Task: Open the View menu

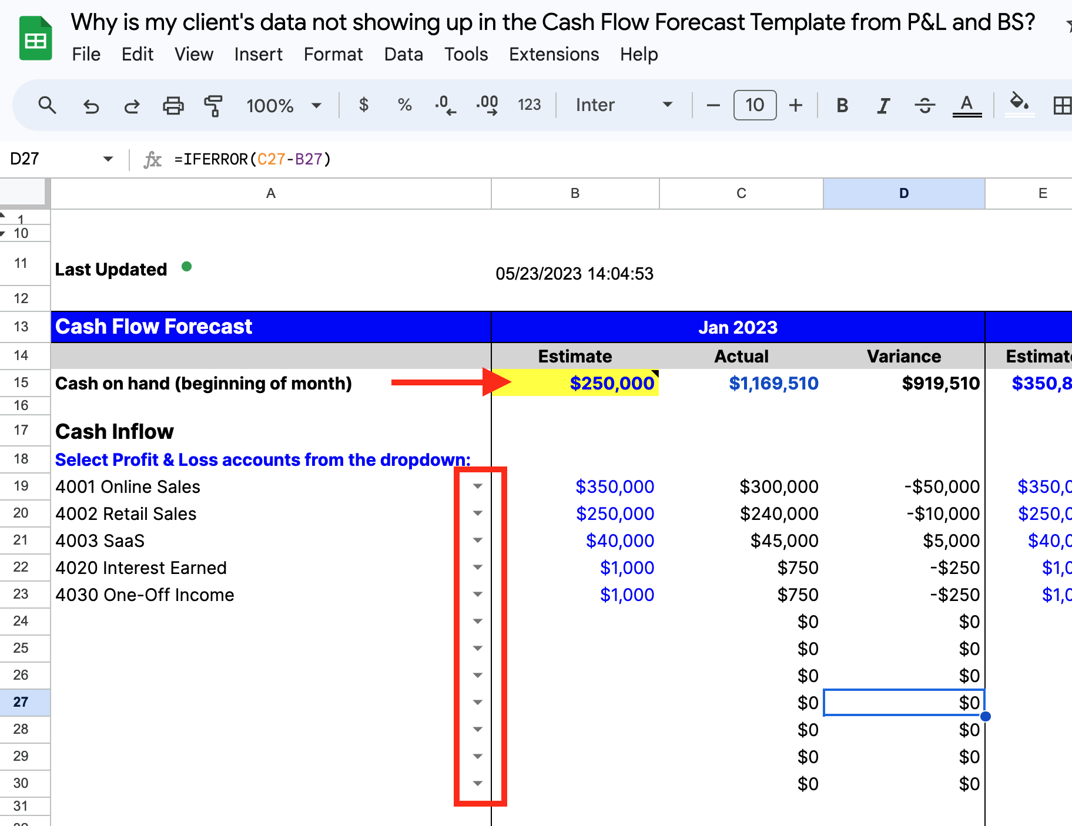Action: coord(193,55)
